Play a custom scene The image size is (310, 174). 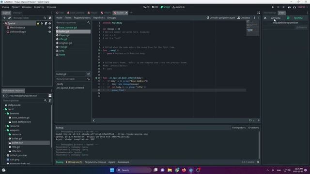[x=294, y=7]
